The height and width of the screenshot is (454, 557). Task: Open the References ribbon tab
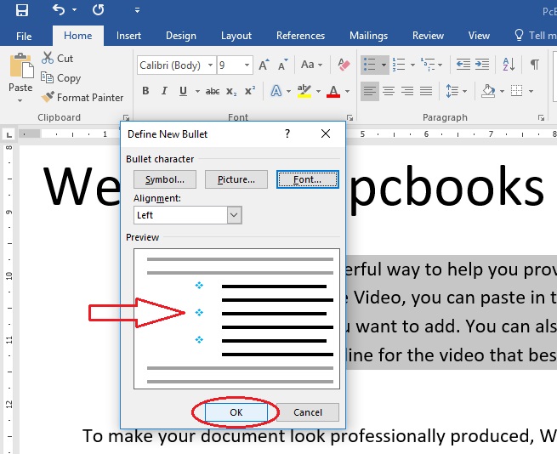pos(300,36)
